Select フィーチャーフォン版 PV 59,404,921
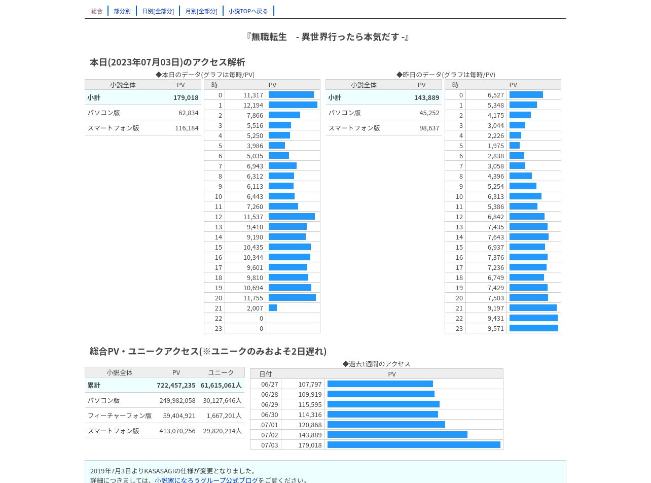The width and height of the screenshot is (651, 483). (179, 416)
